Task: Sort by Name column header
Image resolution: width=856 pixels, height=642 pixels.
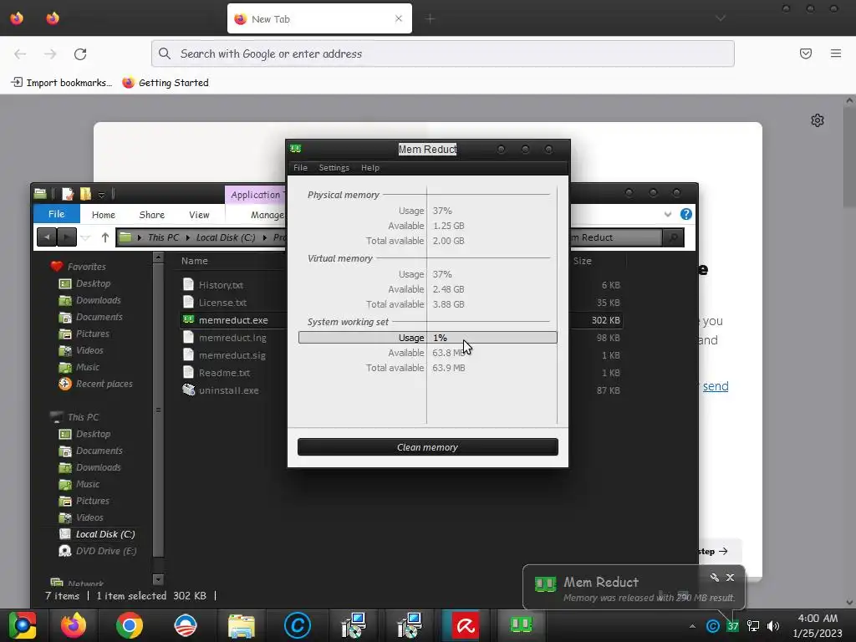Action: 194,261
